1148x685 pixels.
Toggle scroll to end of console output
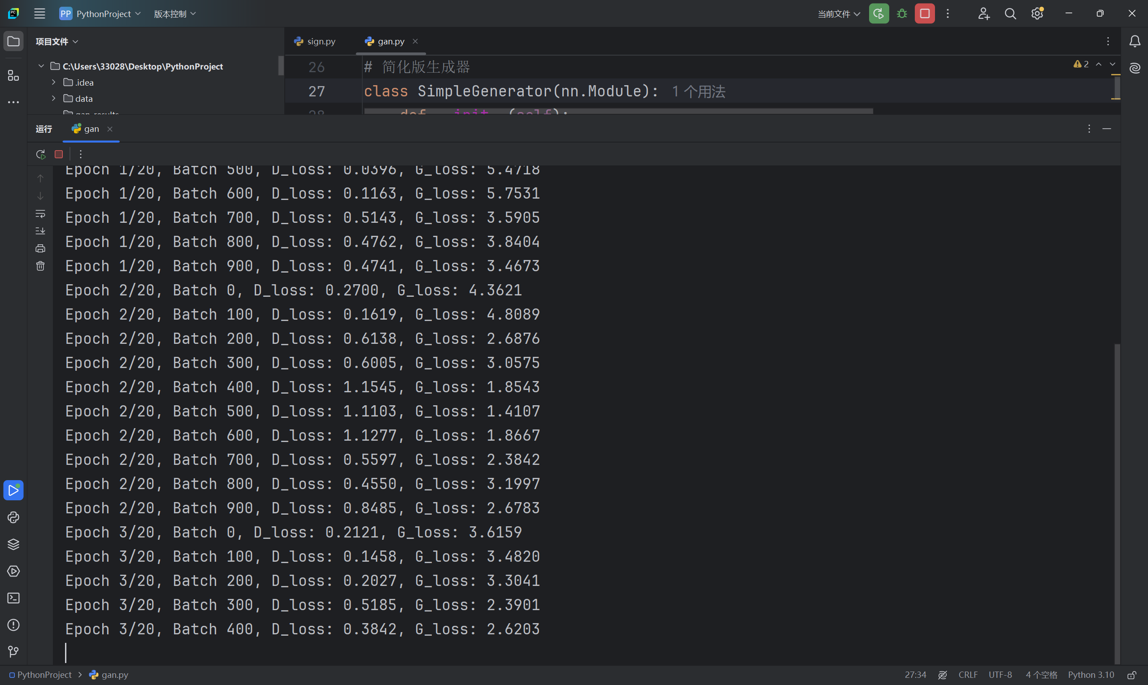[41, 231]
